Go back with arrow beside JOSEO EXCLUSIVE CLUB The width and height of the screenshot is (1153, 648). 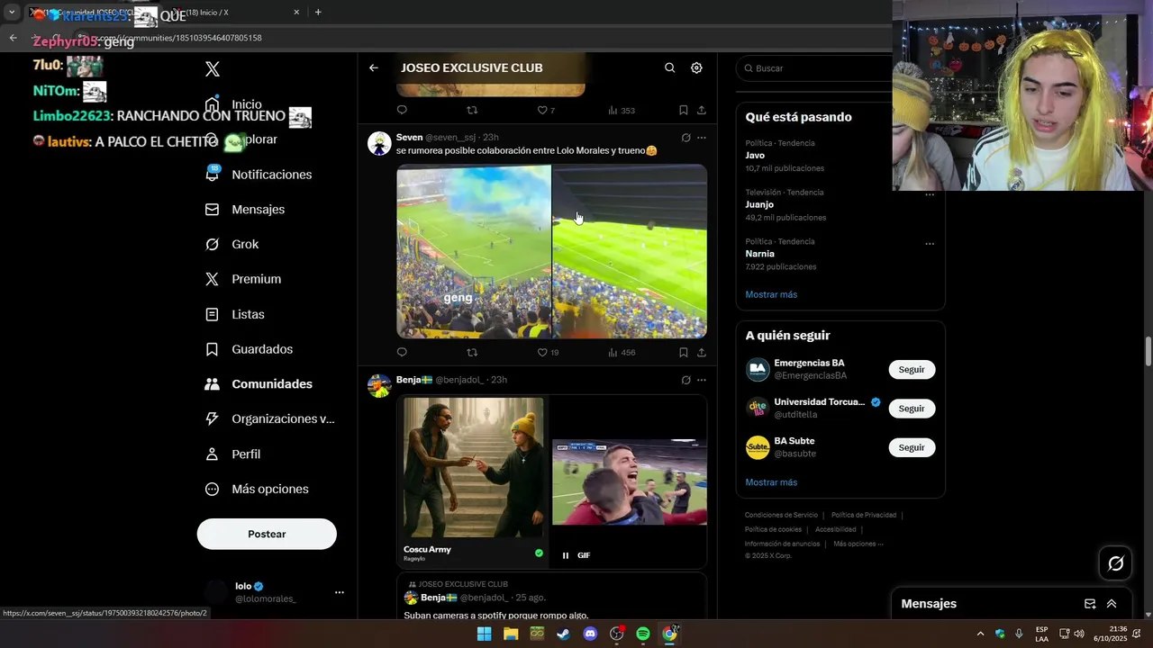pos(374,67)
